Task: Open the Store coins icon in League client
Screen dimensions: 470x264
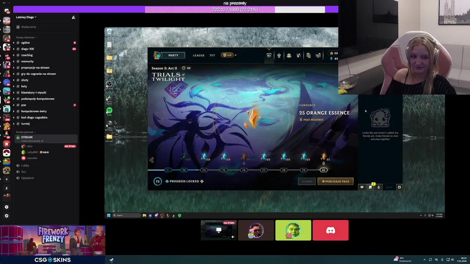Action: (318, 55)
